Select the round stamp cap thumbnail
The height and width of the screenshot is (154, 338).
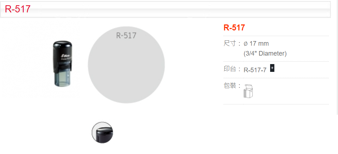tap(103, 132)
